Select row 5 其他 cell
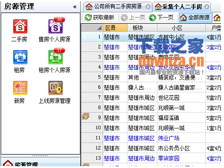This screenshot has height=168, width=224. [142, 77]
